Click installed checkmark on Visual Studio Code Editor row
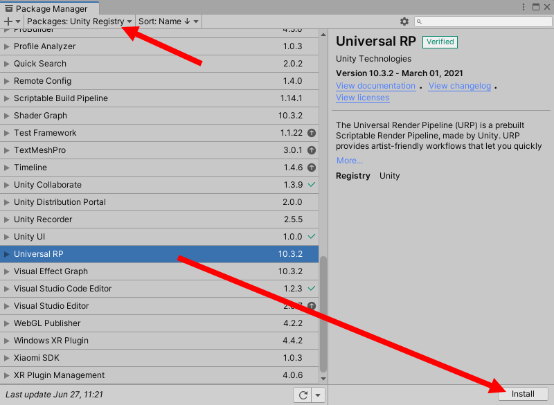This screenshot has width=554, height=405. click(311, 288)
